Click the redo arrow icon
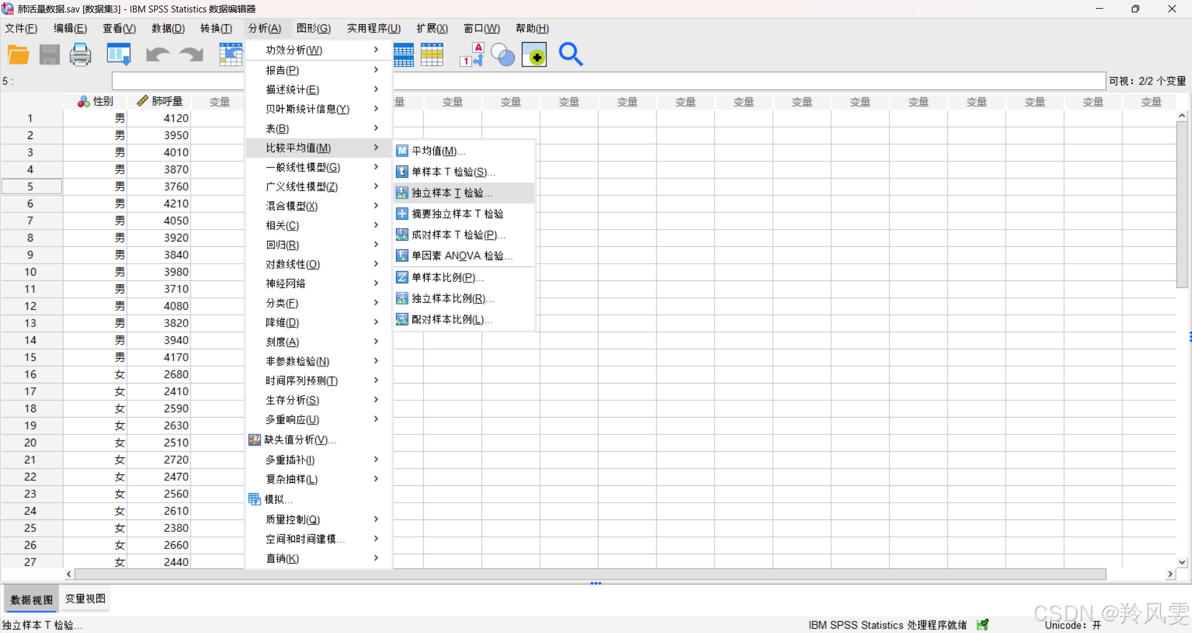The height and width of the screenshot is (633, 1192). click(191, 55)
